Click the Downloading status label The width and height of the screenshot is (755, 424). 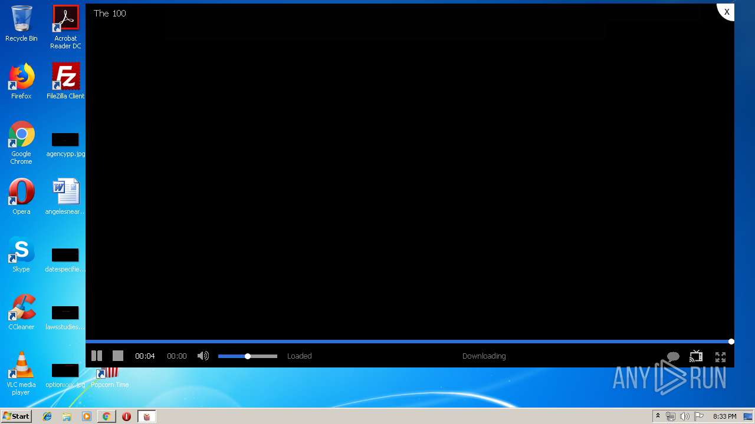[484, 356]
